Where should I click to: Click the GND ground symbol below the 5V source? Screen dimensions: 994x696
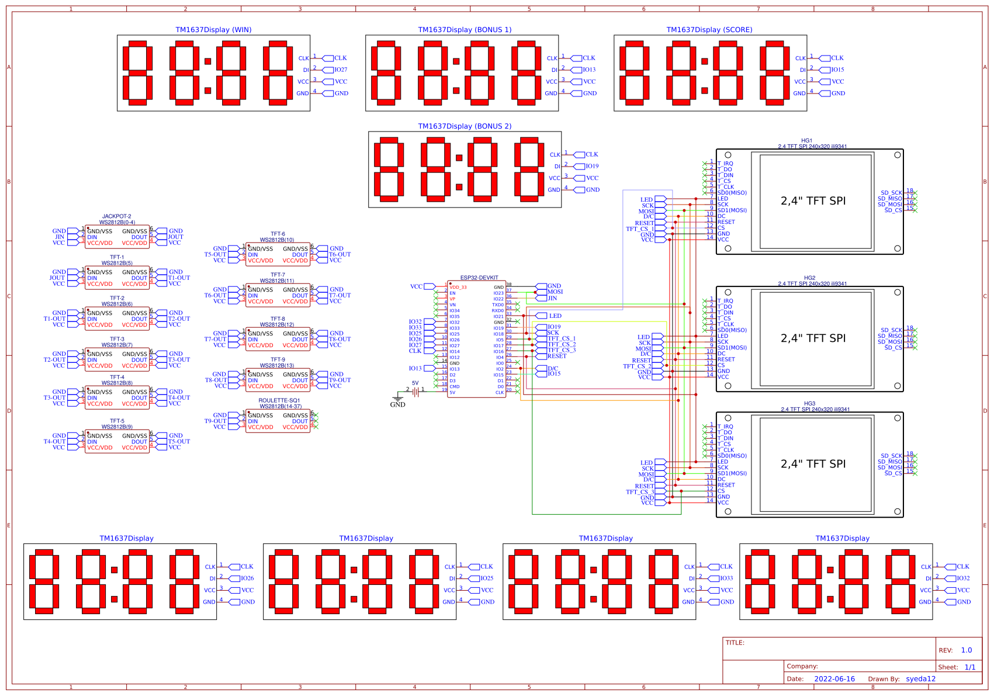tap(398, 399)
